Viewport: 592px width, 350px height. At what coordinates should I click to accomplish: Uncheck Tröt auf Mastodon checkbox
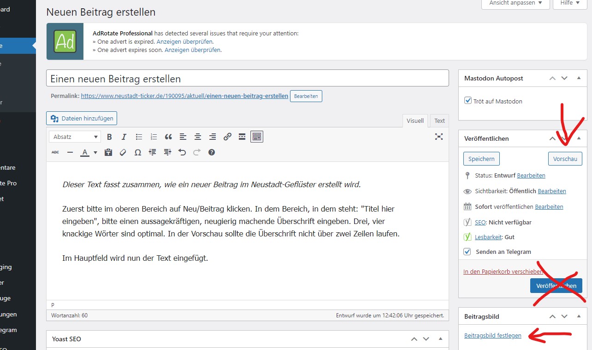coord(468,101)
